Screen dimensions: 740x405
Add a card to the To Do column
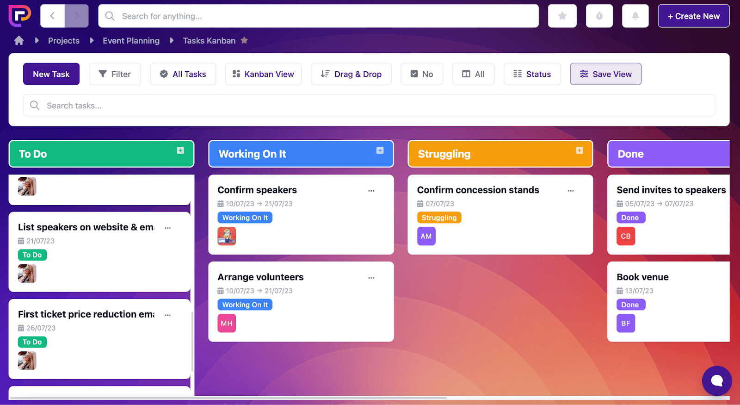tap(180, 150)
